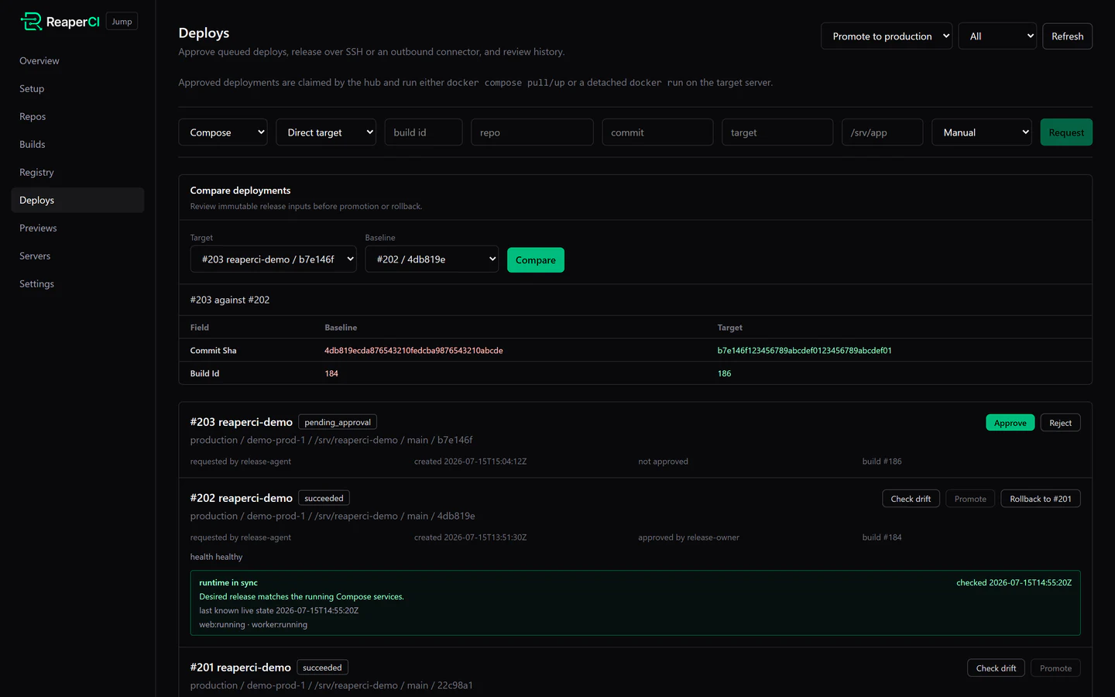This screenshot has width=1115, height=697.
Task: Click the pending_approval status badge
Action: coord(338,422)
